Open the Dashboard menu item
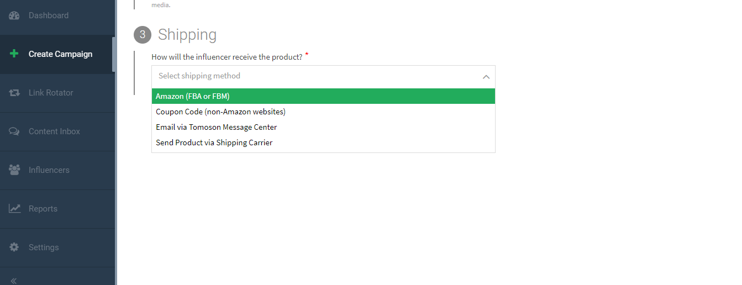 point(49,15)
